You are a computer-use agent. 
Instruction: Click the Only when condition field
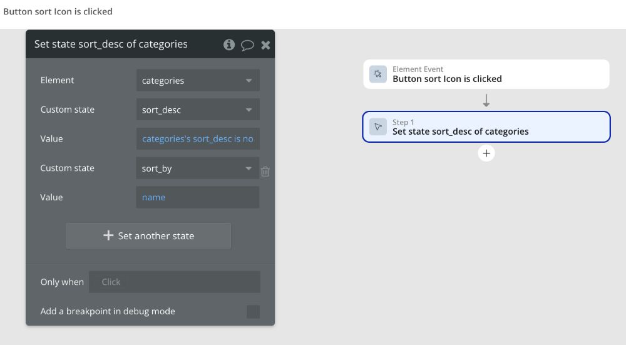(175, 282)
